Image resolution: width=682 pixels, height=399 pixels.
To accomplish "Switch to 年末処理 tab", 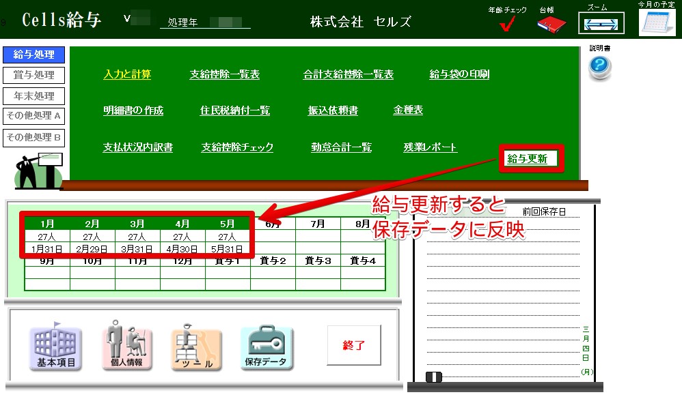I will click(33, 96).
